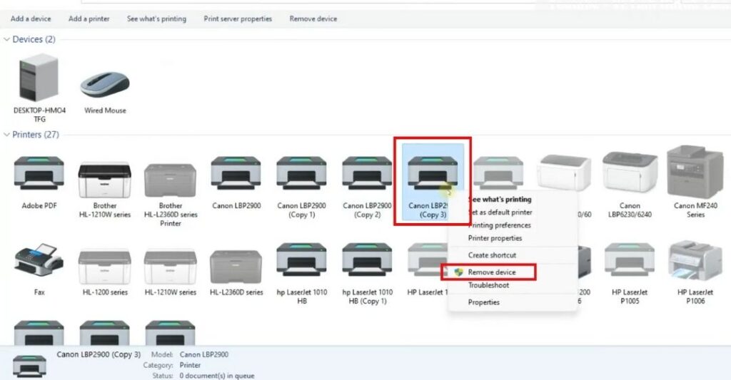Collapse the Devices (2) section

click(6, 39)
